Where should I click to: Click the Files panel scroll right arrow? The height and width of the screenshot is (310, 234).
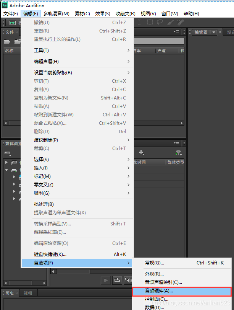coord(182,123)
